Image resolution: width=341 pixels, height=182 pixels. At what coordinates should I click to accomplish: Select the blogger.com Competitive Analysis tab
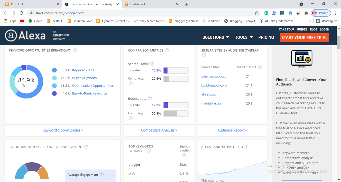click(92, 4)
